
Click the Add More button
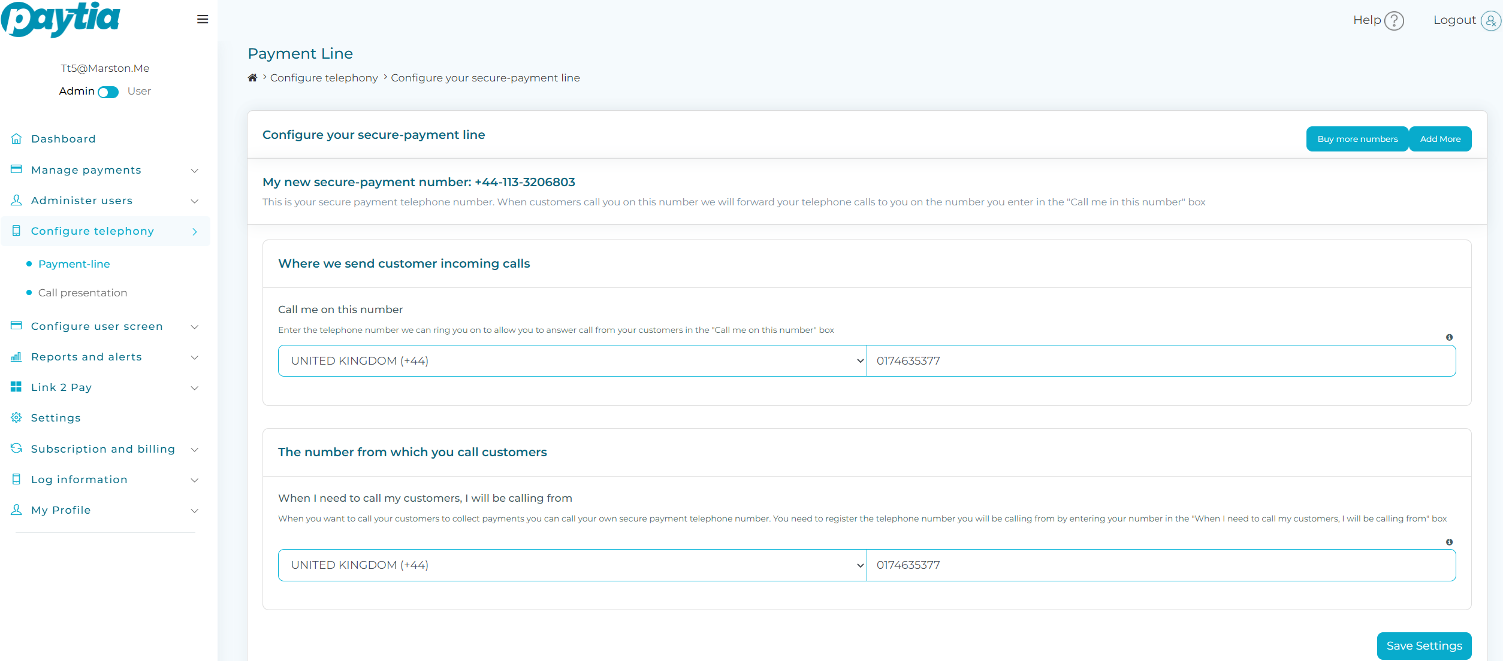[x=1440, y=139]
